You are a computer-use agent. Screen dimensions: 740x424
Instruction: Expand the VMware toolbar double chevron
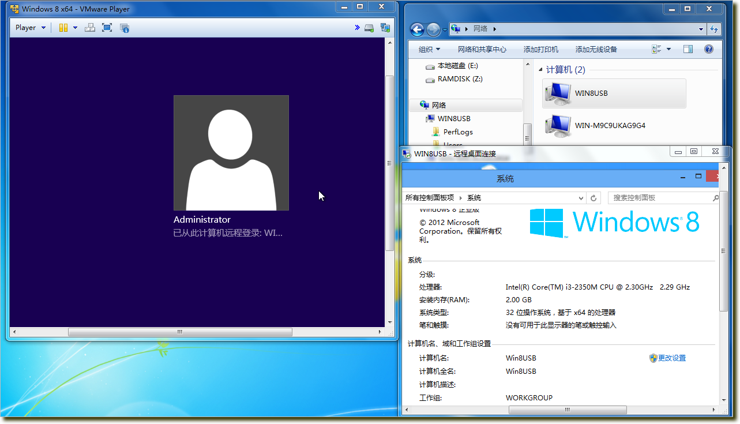coord(357,28)
